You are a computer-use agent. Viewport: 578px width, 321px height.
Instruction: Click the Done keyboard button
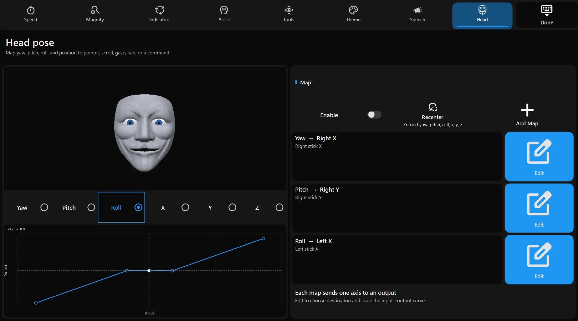(547, 15)
